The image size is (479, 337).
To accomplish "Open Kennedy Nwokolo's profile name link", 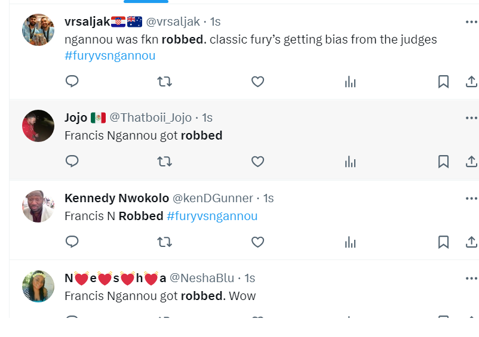I will (116, 198).
